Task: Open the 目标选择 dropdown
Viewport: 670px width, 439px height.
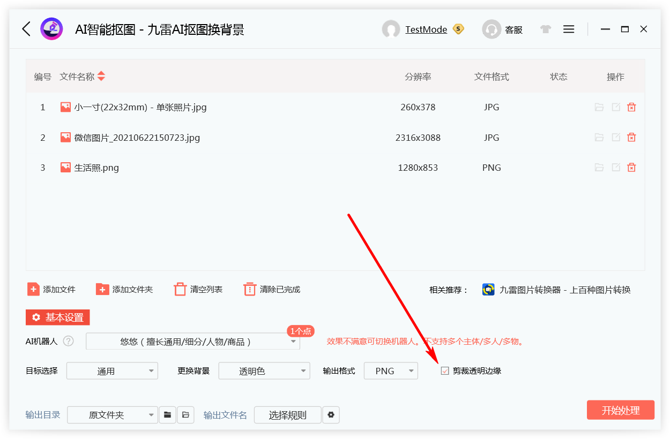Action: pos(151,371)
